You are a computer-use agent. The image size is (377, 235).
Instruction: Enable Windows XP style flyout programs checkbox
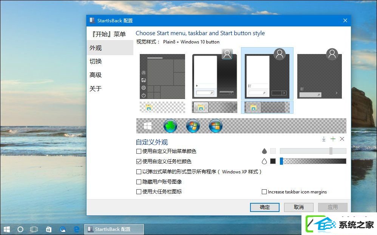pyautogui.click(x=139, y=172)
